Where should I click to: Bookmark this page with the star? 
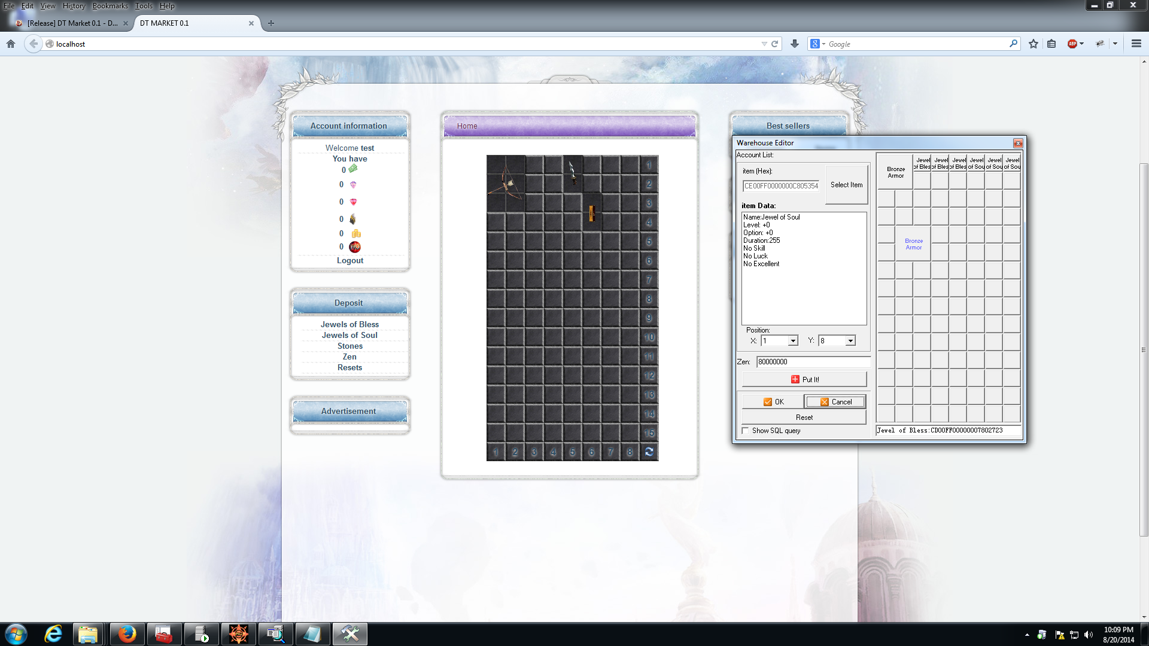click(1034, 44)
